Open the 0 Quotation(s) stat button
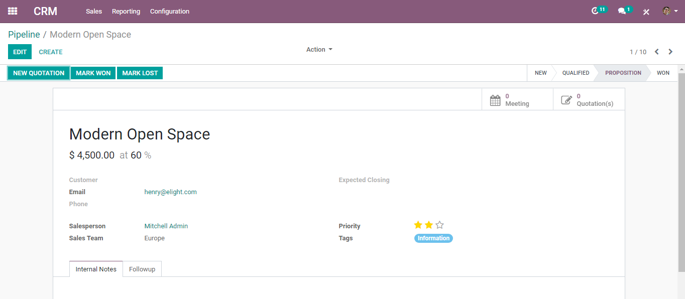Image resolution: width=685 pixels, height=299 pixels. click(x=589, y=99)
